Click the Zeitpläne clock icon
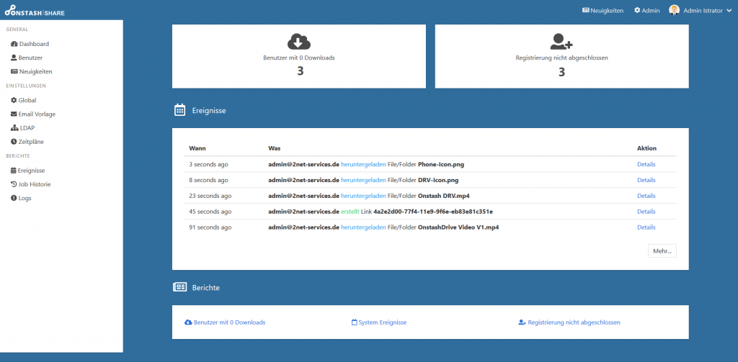This screenshot has height=362, width=738. click(14, 142)
